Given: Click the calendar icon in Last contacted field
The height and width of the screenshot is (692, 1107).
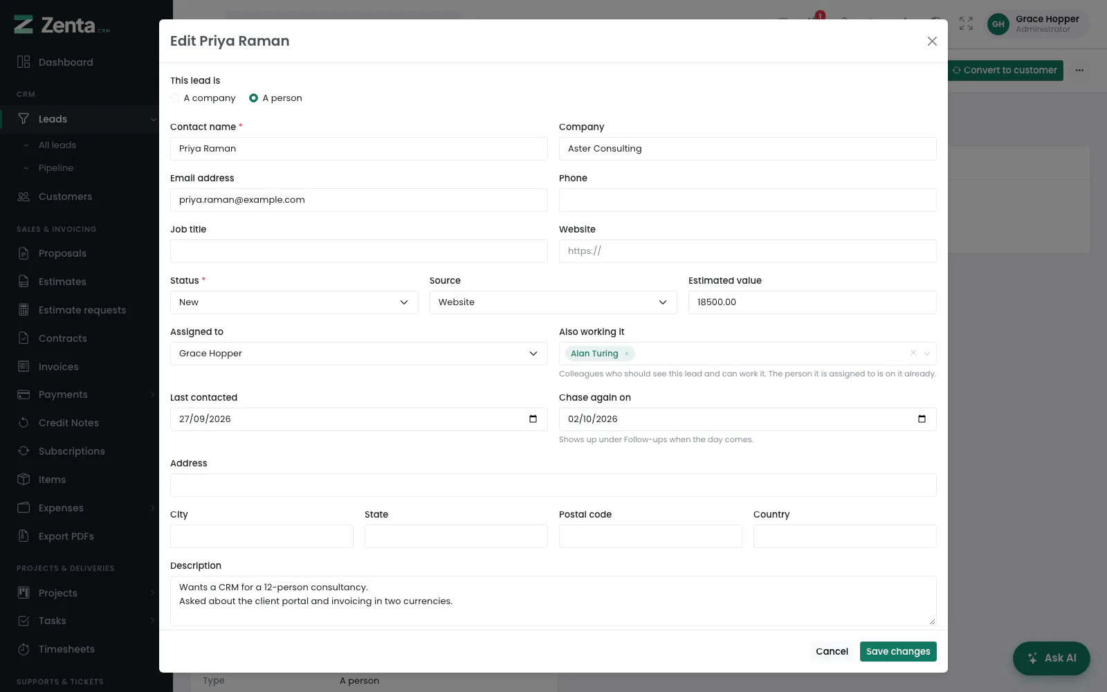Looking at the screenshot, I should 533,419.
